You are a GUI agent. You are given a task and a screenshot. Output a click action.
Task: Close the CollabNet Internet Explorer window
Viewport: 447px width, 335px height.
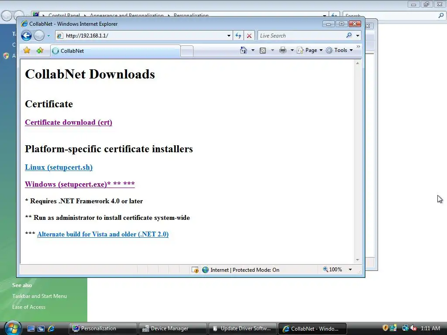pyautogui.click(x=355, y=24)
